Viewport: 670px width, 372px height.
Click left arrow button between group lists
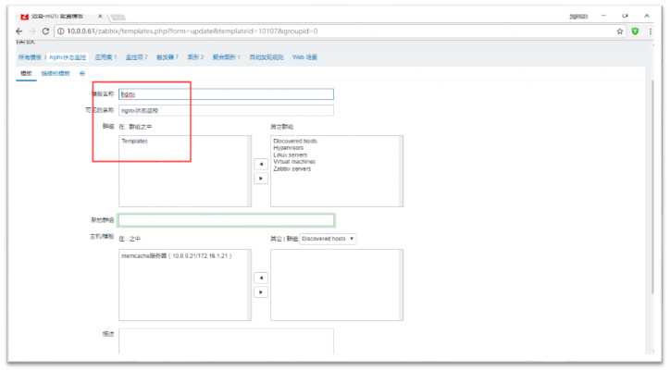tap(261, 165)
